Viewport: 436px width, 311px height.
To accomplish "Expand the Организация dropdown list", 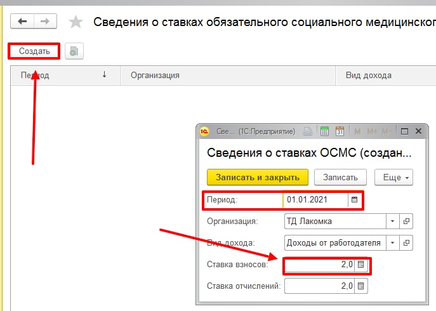I will 393,222.
